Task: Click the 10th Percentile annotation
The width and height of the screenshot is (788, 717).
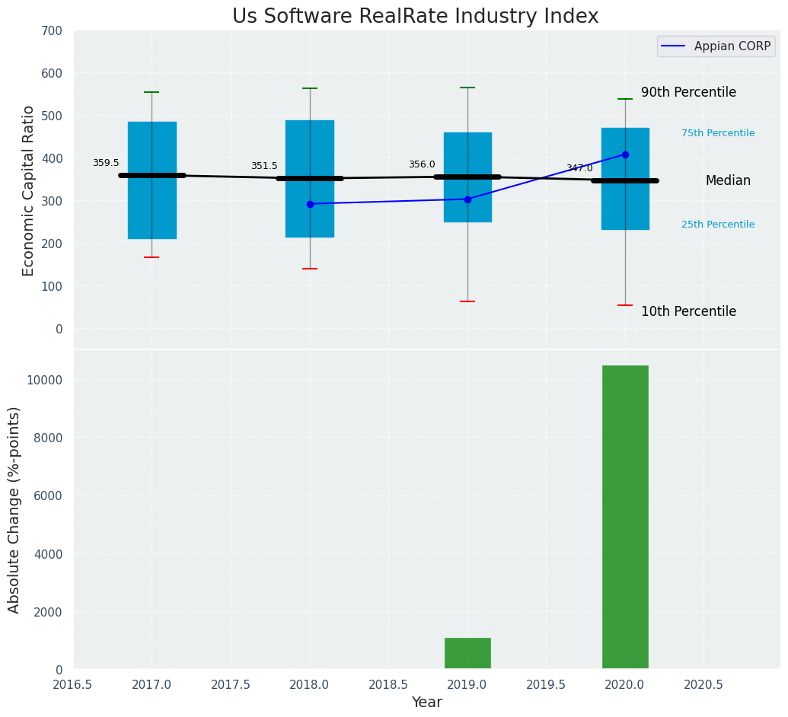Action: [x=688, y=312]
